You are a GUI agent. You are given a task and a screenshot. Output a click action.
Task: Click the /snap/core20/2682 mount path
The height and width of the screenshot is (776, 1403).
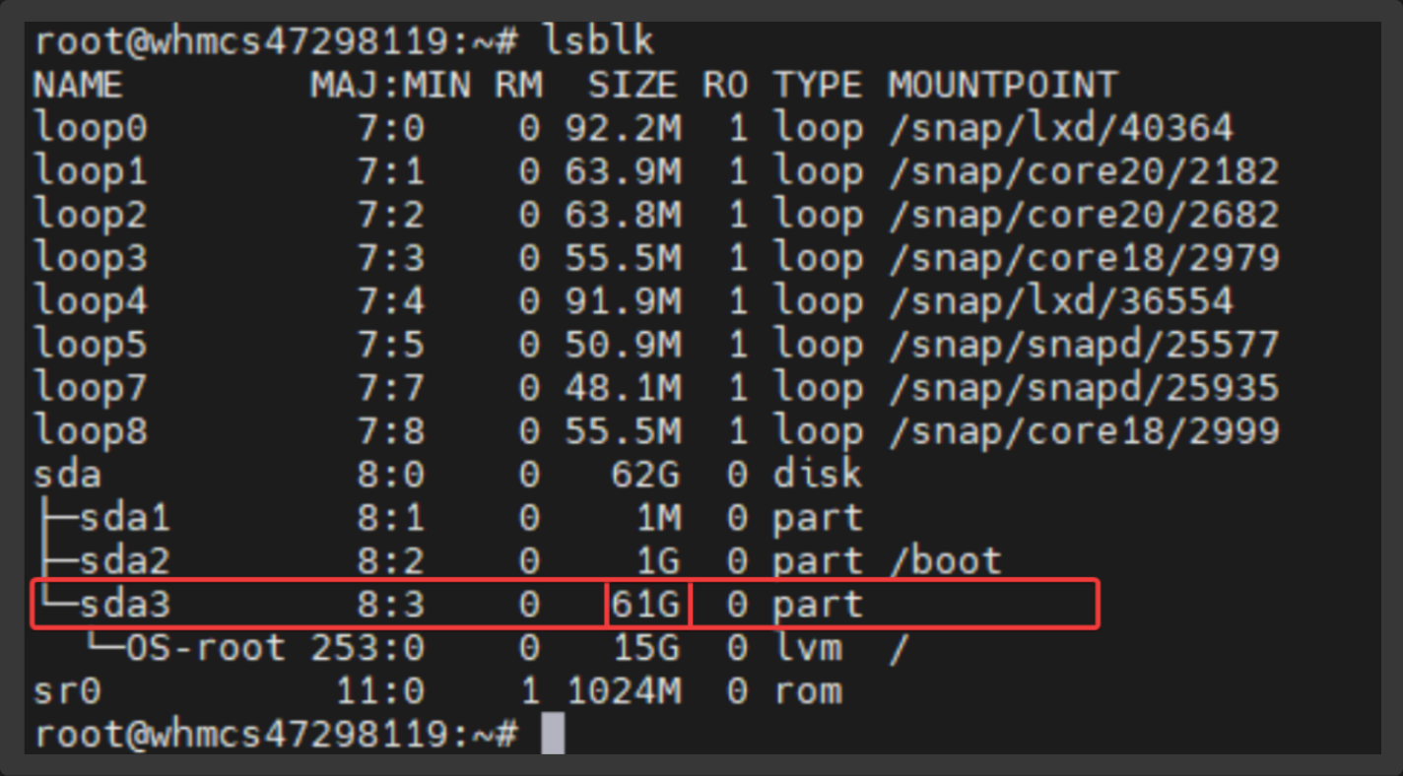[x=1084, y=216]
